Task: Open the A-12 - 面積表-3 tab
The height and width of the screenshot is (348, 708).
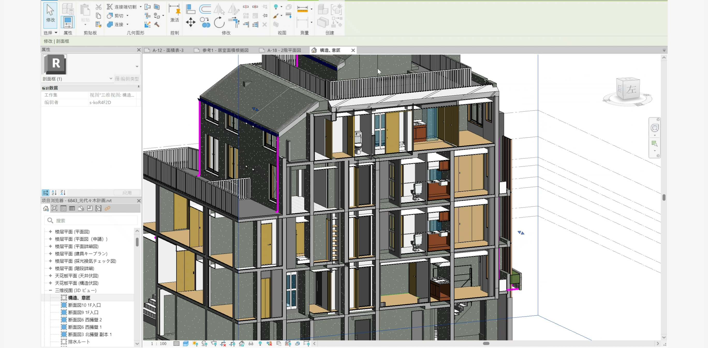Action: coord(168,50)
